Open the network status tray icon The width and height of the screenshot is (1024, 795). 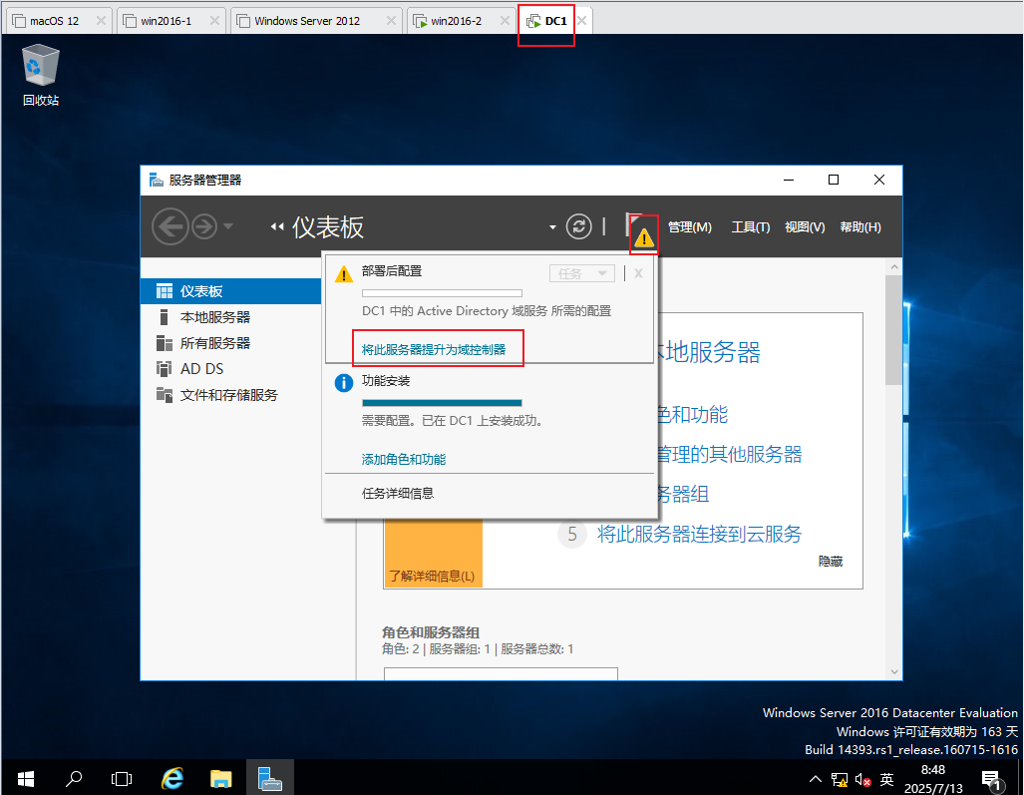840,779
